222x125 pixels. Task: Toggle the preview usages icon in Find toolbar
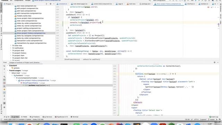coord(4,103)
